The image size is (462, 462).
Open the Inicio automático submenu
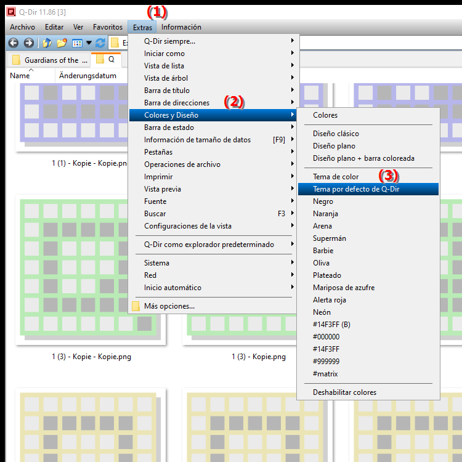click(213, 288)
